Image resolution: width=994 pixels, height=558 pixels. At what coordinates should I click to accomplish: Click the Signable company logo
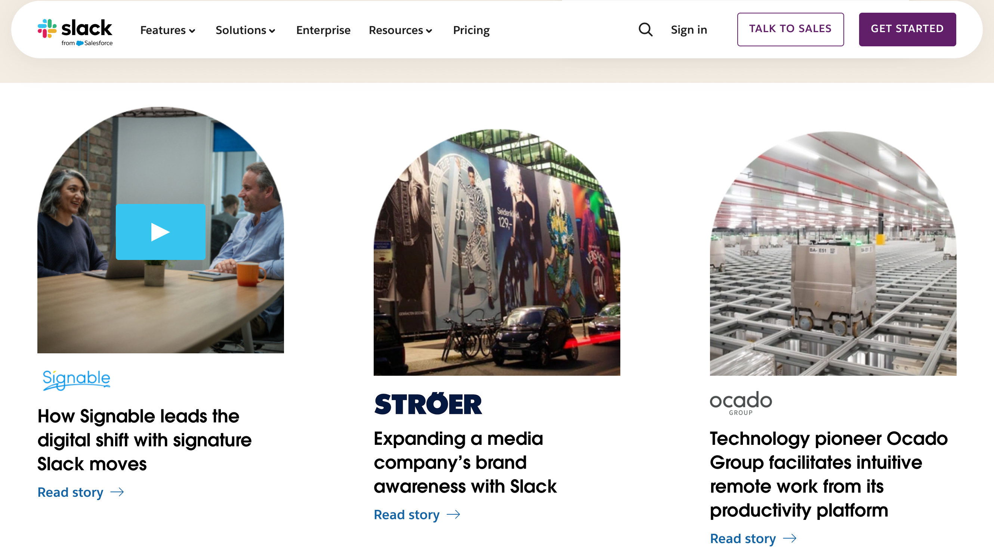[x=76, y=379]
